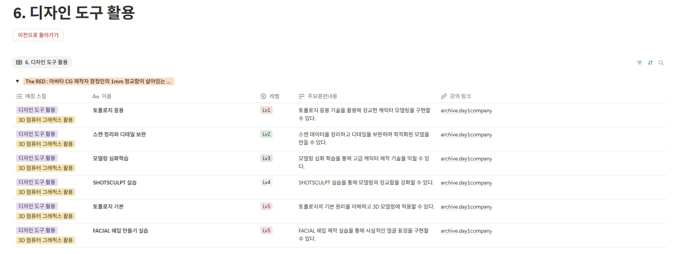Viewport: 674px width, 254px height.
Task: Click the Lv2 green level tag
Action: click(x=266, y=134)
